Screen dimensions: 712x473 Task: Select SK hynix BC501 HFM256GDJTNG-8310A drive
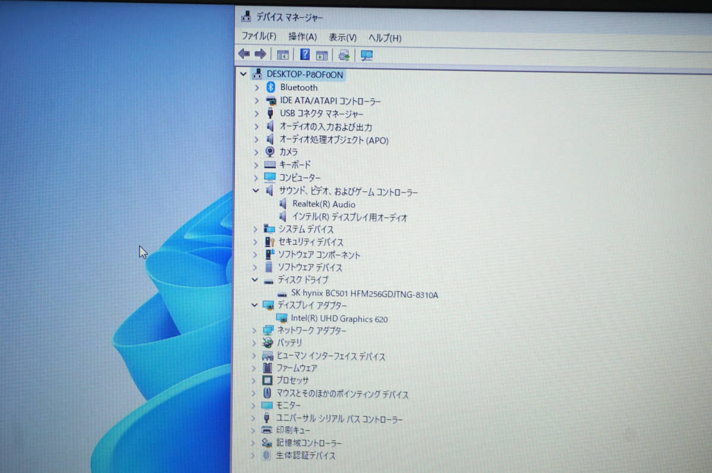click(365, 294)
